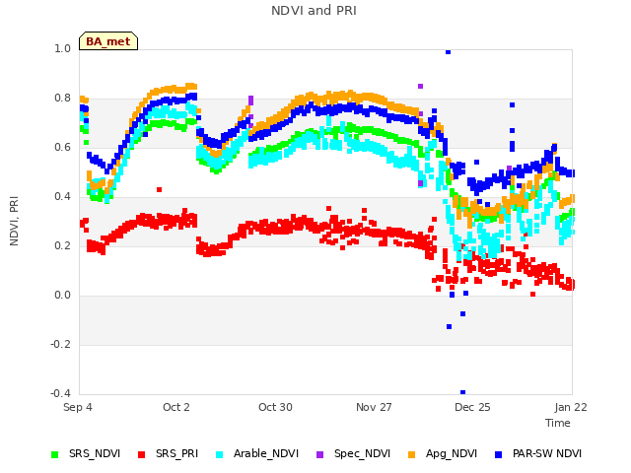Click blue outlier point near 1.0

(448, 52)
